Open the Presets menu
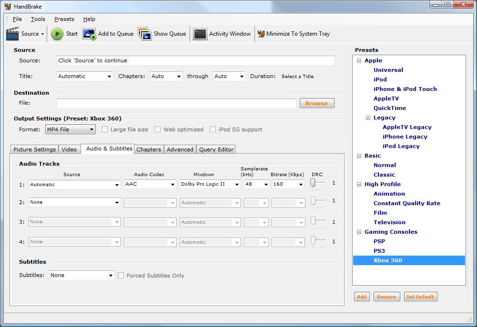 (x=64, y=19)
